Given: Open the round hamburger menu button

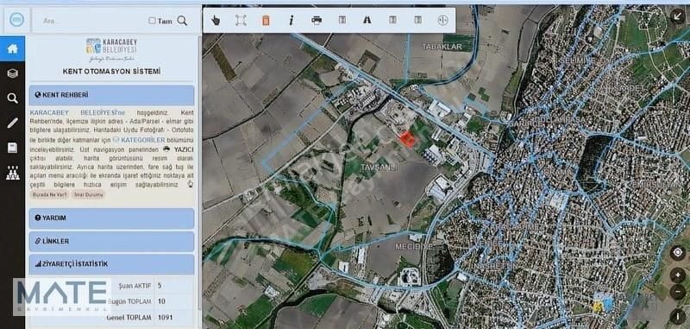Looking at the screenshot, I should (16, 20).
